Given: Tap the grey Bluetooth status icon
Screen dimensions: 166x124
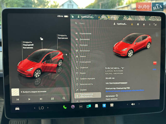Looking at the screenshot, I should tap(150, 25).
